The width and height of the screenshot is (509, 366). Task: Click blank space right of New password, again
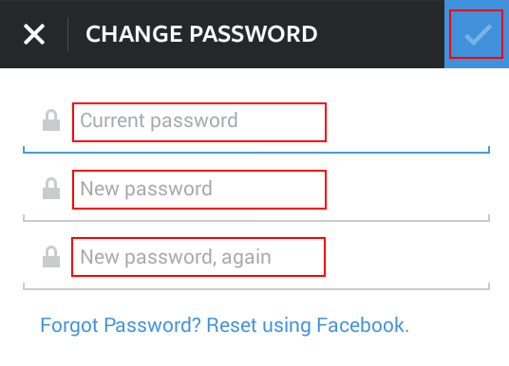tap(407, 257)
